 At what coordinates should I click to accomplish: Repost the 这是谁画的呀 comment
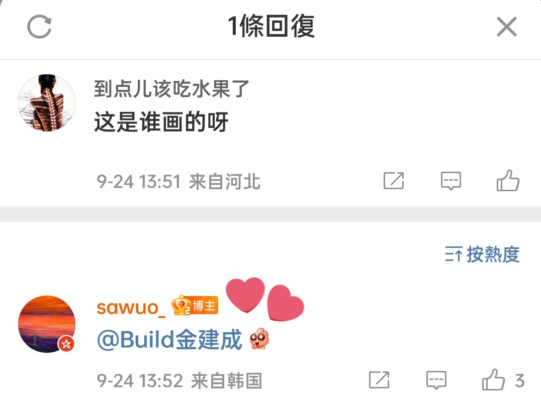[394, 181]
